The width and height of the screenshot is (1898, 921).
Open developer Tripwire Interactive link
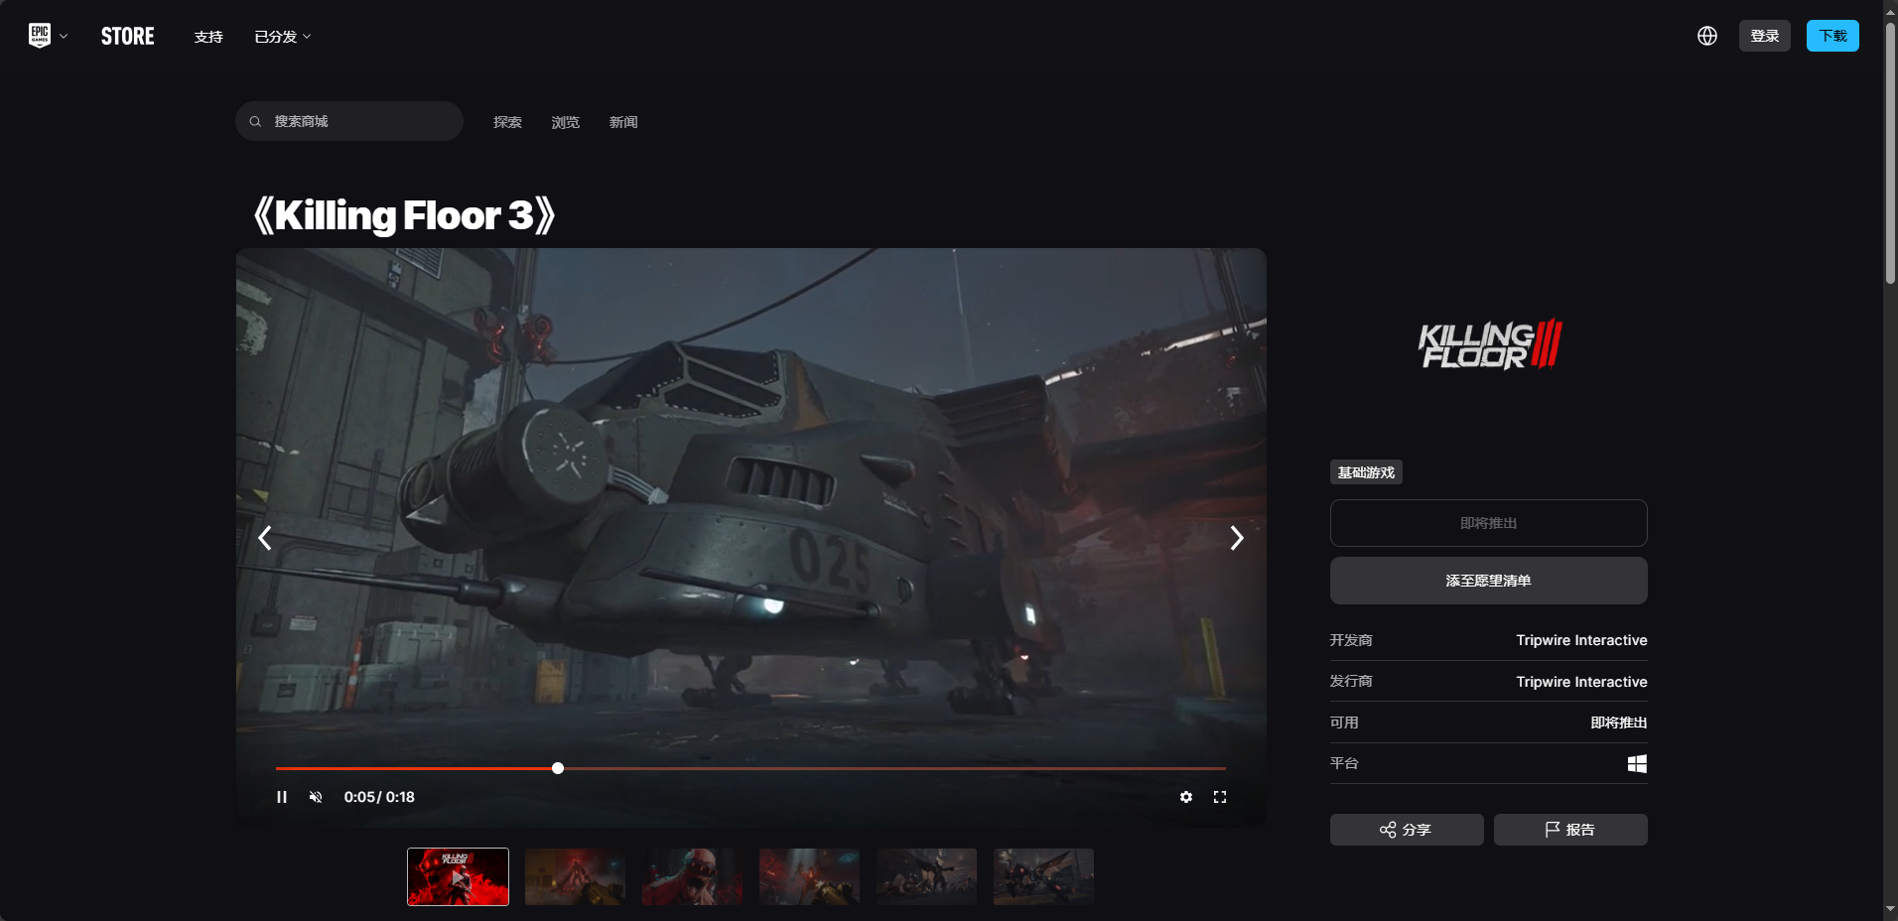[1581, 640]
